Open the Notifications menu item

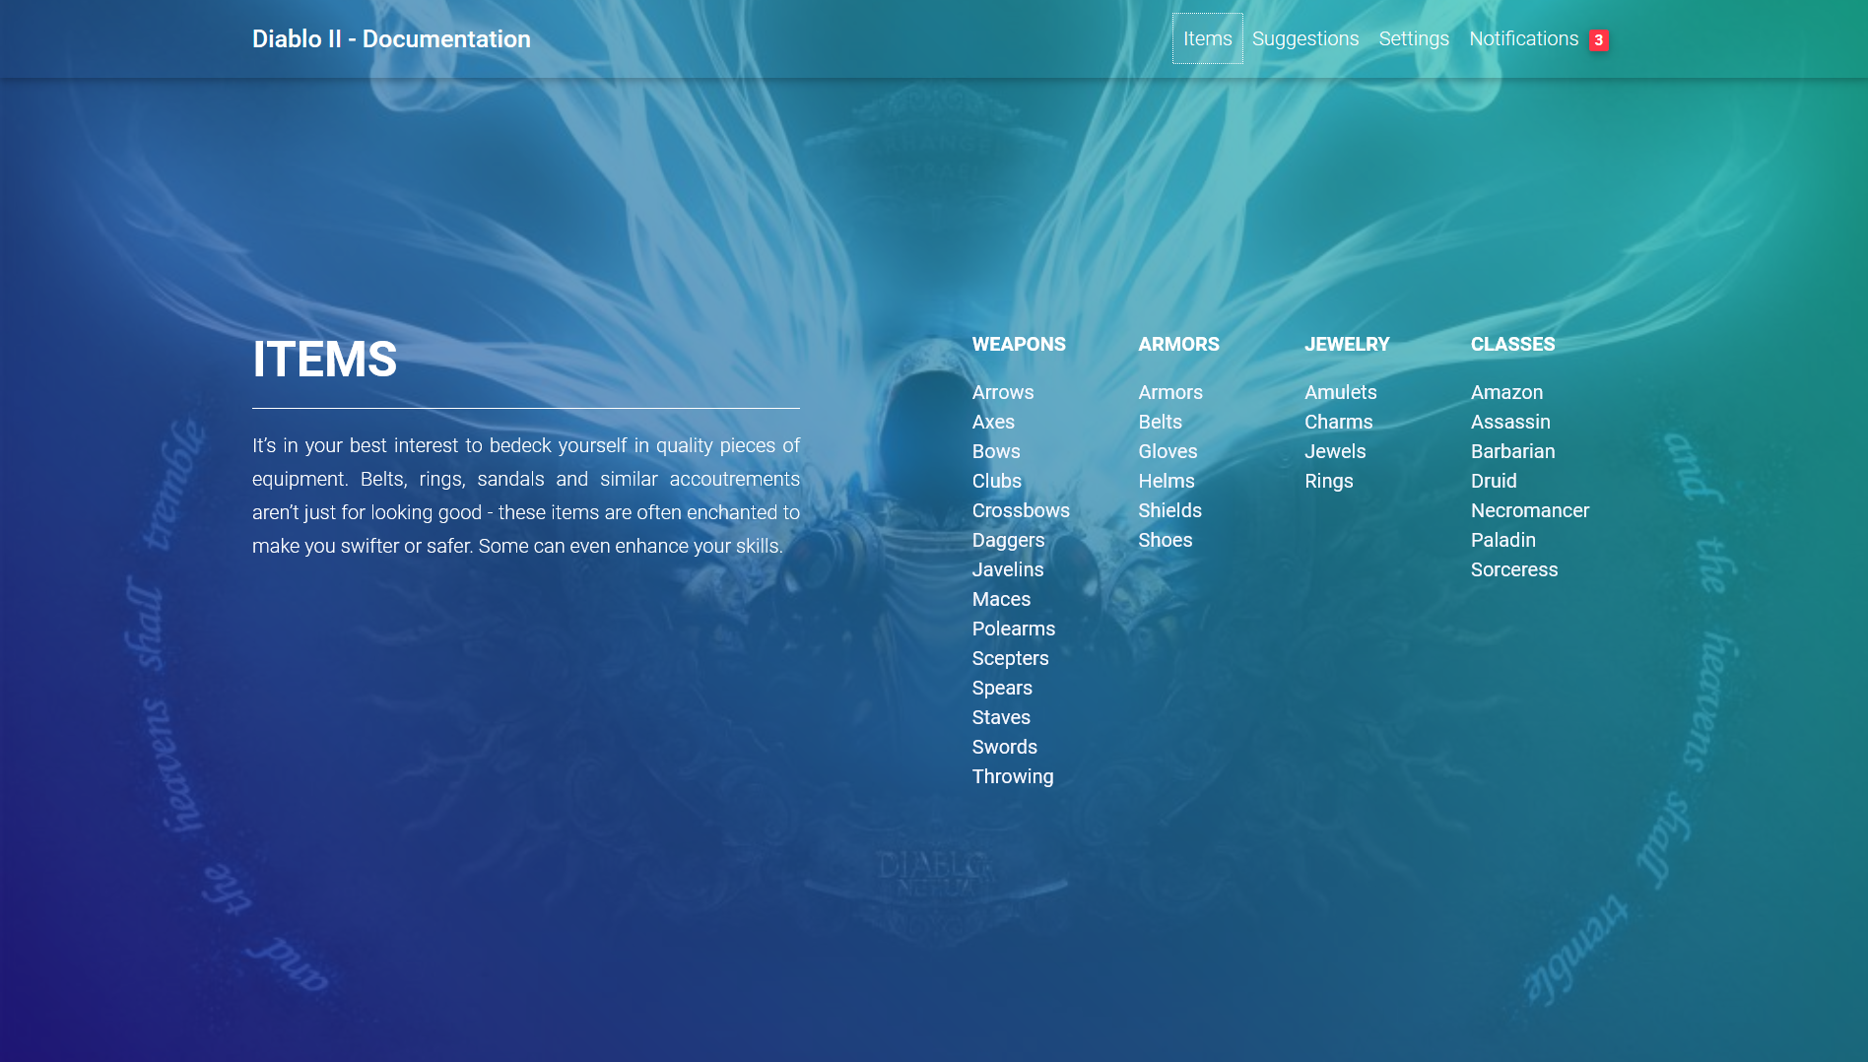1523,38
